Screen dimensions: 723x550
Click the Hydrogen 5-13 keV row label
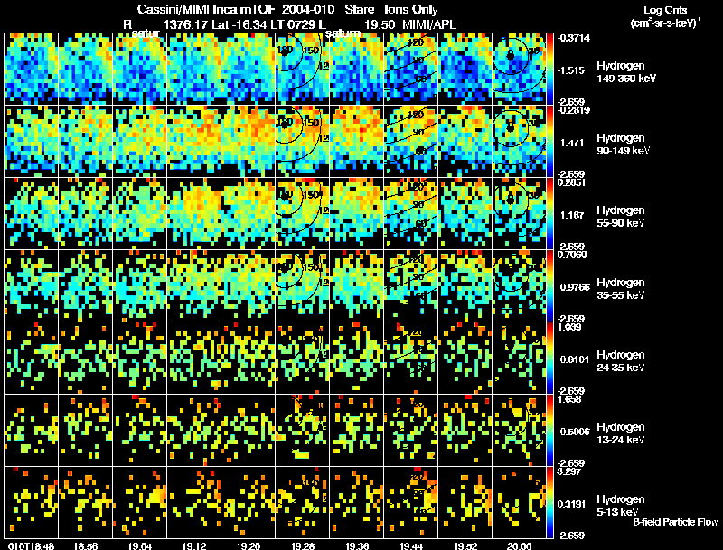coord(621,506)
